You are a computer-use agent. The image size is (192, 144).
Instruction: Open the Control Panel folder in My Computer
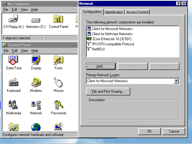(x=58, y=19)
